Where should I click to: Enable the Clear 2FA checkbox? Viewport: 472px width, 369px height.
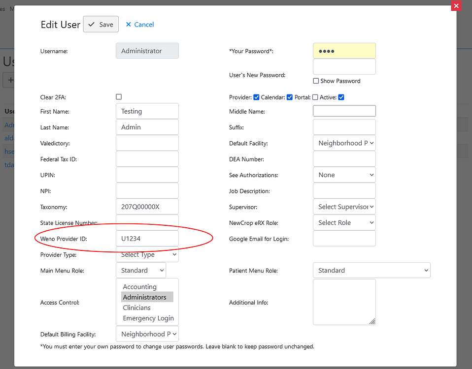pos(118,96)
